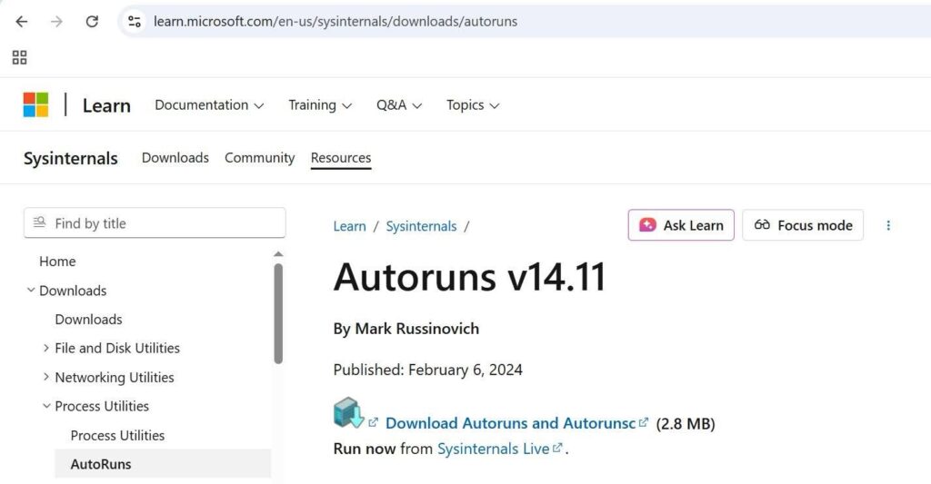The width and height of the screenshot is (931, 484).
Task: Click the three-dot more actions icon
Action: pyautogui.click(x=888, y=225)
